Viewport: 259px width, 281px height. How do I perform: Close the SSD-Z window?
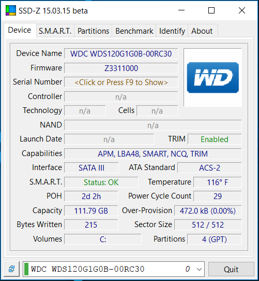point(242,10)
